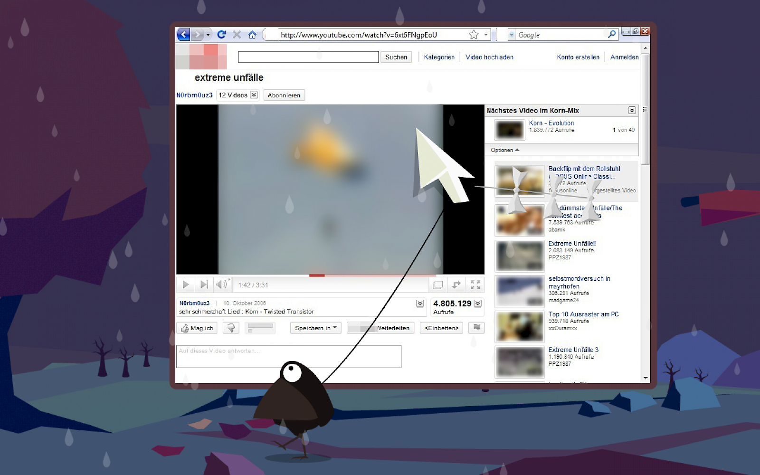This screenshot has height=475, width=760.
Task: Open the Kategorien menu item
Action: (439, 57)
